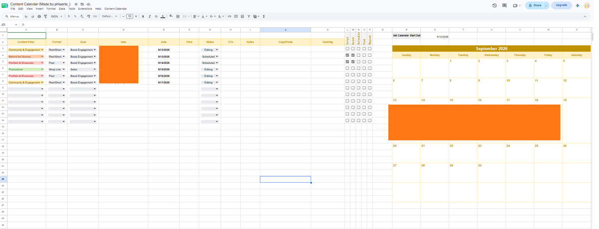599x229 pixels.
Task: Apply currency format with the dollar icon
Action: (x=68, y=16)
